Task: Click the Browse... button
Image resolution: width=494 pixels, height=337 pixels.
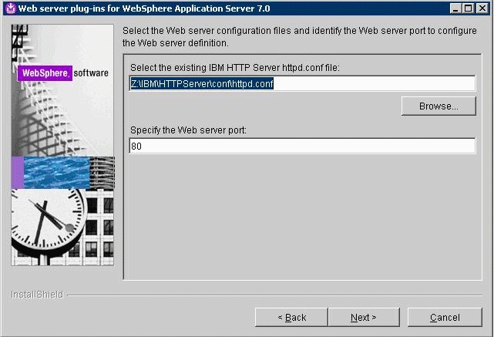Action: pos(439,106)
